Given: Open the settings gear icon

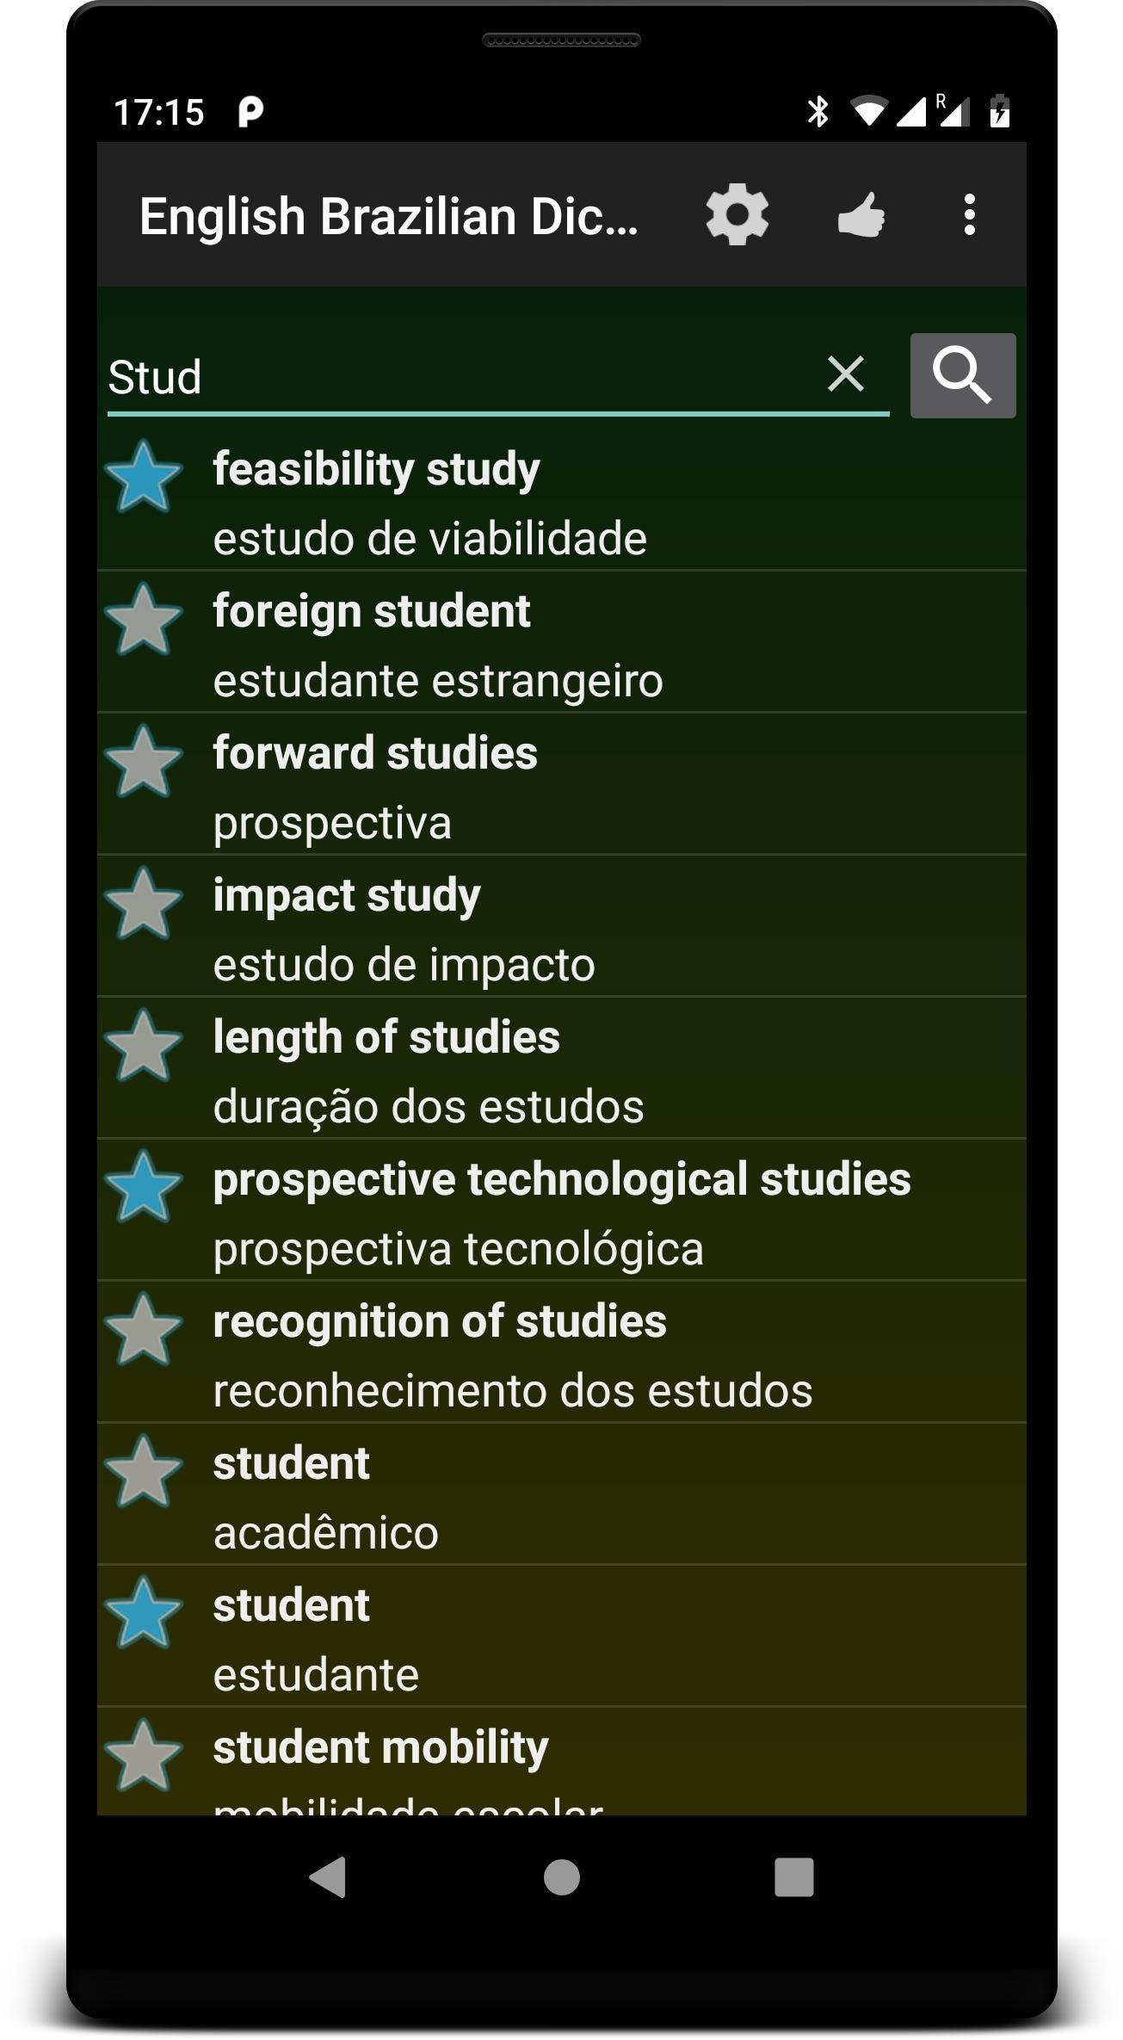Looking at the screenshot, I should click(737, 214).
